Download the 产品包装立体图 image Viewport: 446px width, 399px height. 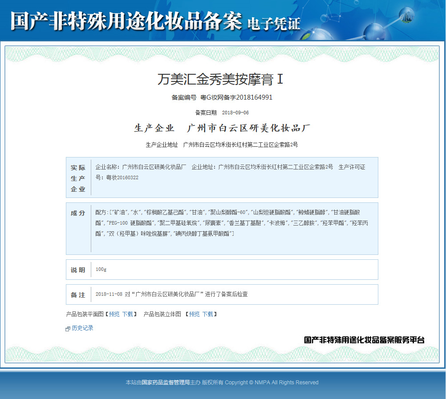tap(207, 314)
